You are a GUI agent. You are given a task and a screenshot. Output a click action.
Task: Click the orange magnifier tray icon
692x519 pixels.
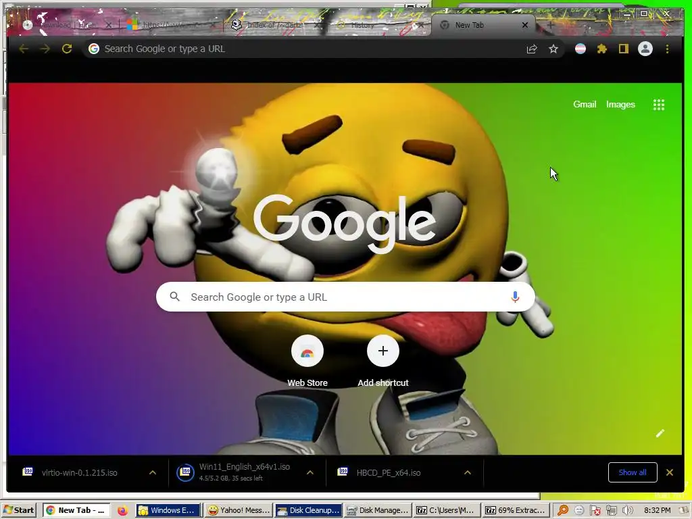[563, 510]
